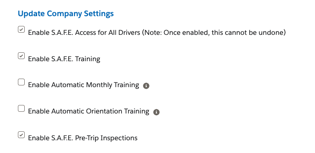315x153 pixels.
Task: Turn on Automatic Orientation Training via its empty box
Action: click(21, 108)
